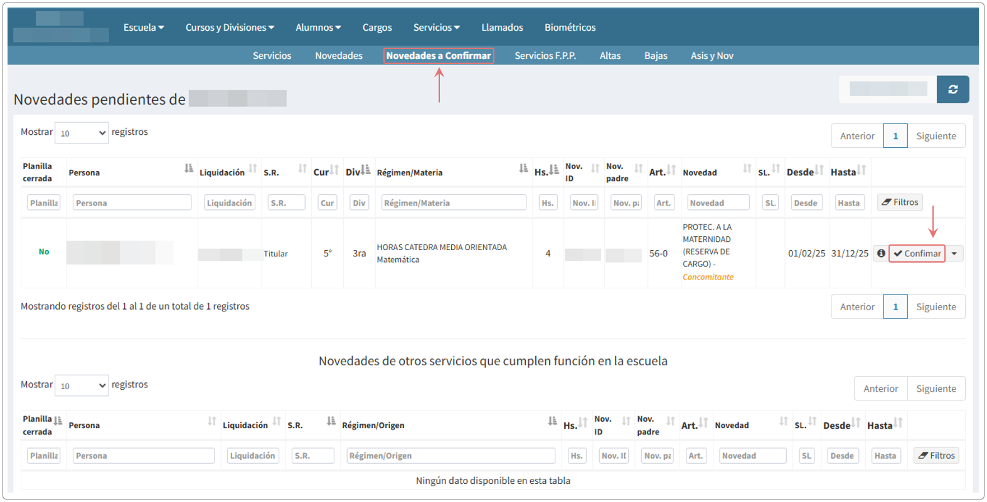Click top Siguiente pagination button

pos(936,136)
